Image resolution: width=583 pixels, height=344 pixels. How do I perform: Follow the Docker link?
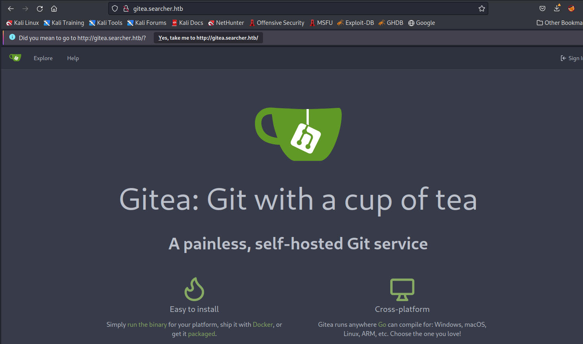tap(263, 324)
